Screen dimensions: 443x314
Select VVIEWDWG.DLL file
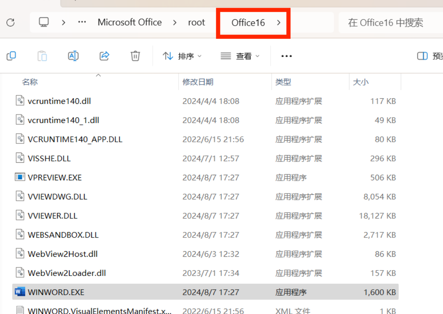[x=57, y=197]
